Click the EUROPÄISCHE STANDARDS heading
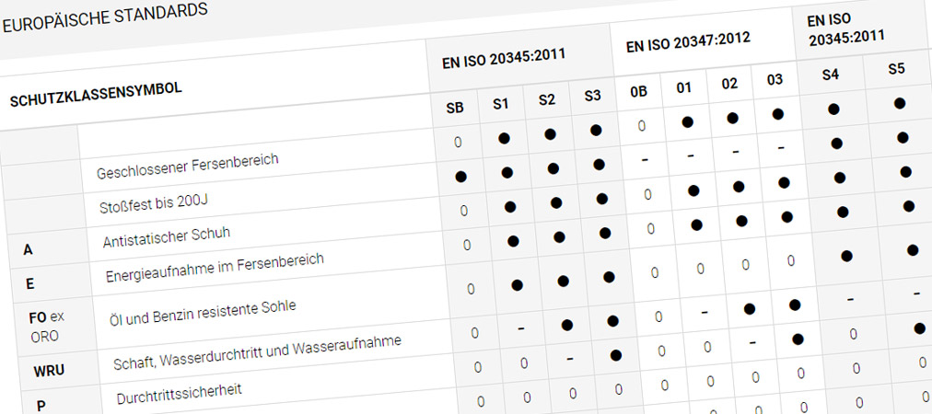932x414 pixels. [105, 17]
